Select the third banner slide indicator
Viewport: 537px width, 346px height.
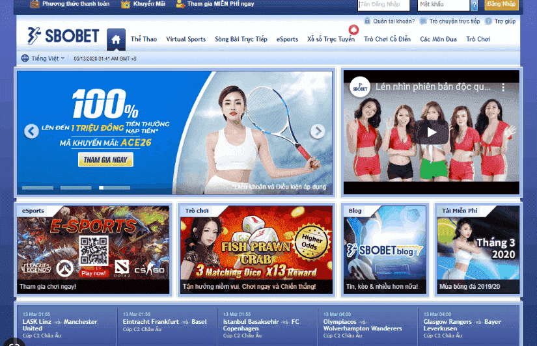[x=115, y=187]
